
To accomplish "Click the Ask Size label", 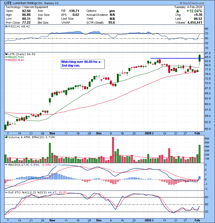I will [x=44, y=15].
